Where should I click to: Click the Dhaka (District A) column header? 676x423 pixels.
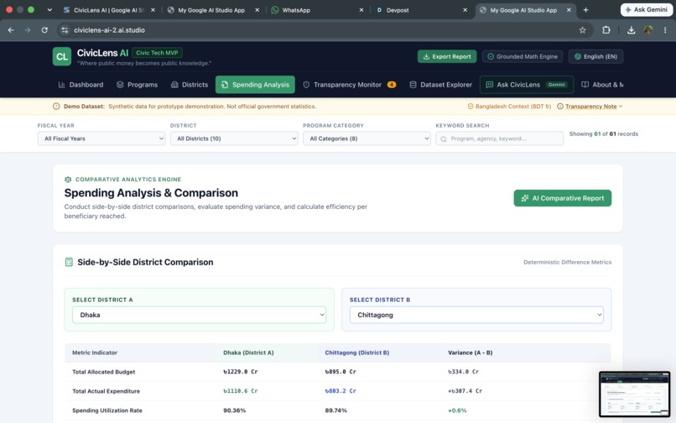click(x=248, y=352)
